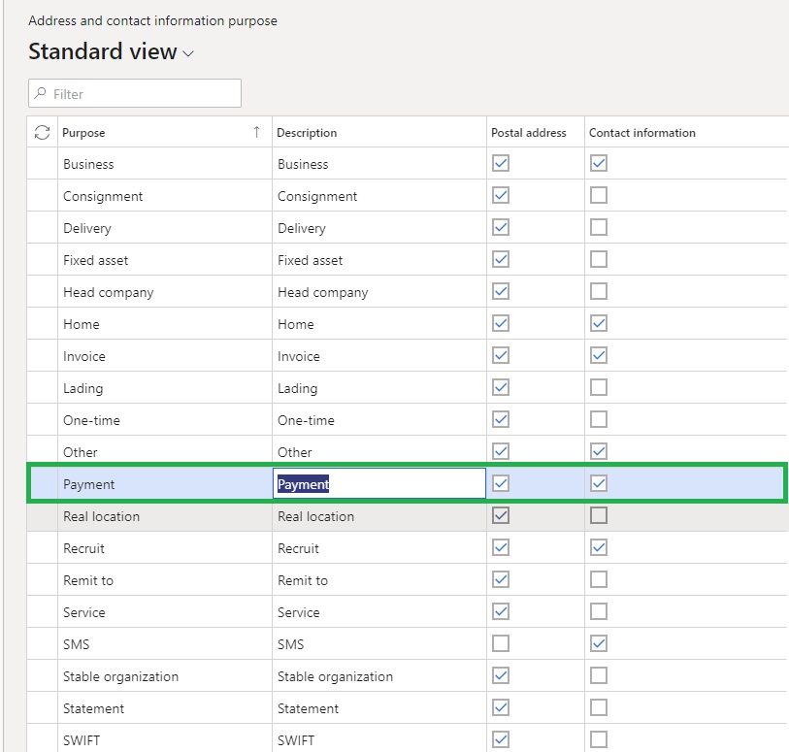
Task: Click the refresh icon in grid header
Action: click(42, 133)
